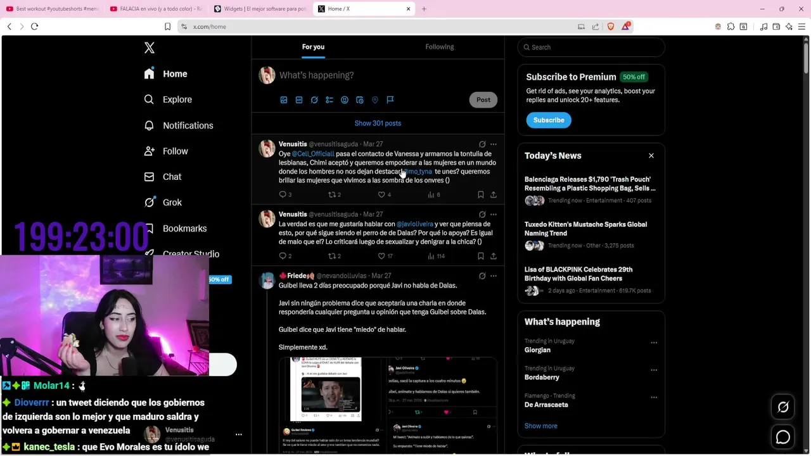Screen dimensions: 811x456
Task: Open Balenciaga Trash Pouch news story
Action: point(591,190)
